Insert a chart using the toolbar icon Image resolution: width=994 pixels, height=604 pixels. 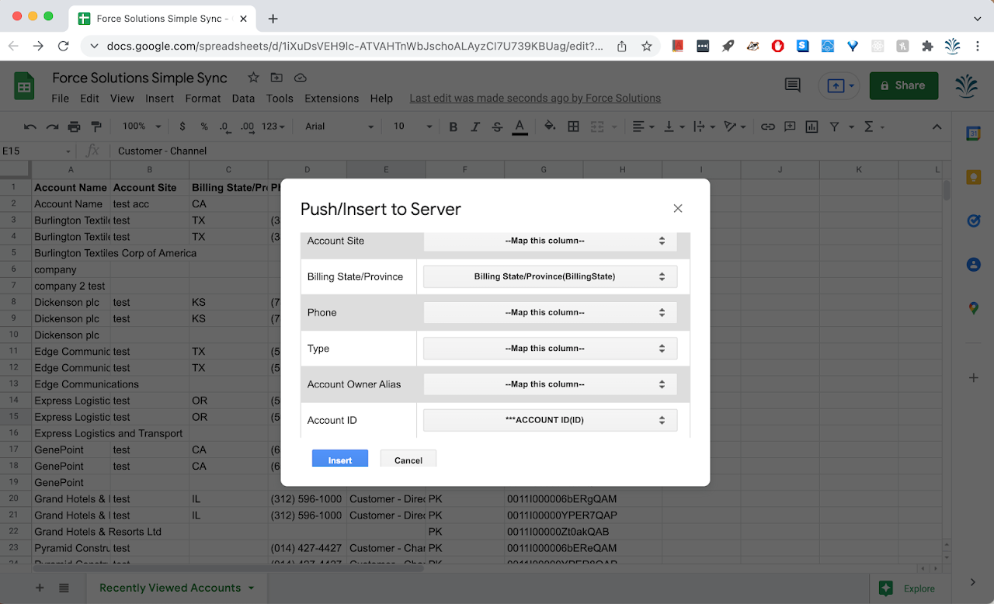(x=812, y=127)
